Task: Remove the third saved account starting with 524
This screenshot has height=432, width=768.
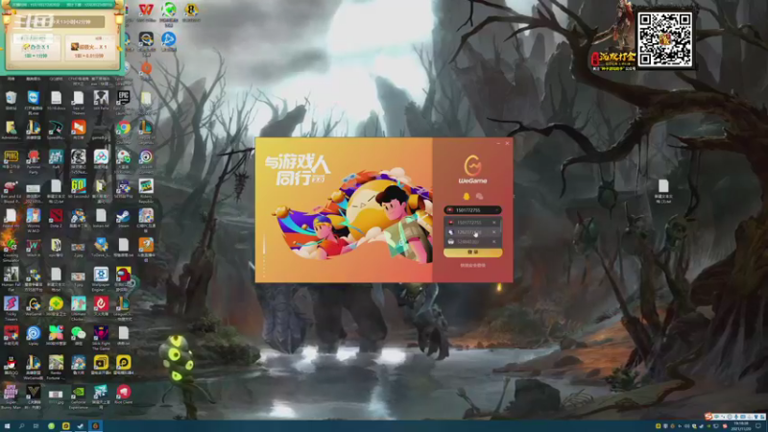Action: click(x=493, y=242)
